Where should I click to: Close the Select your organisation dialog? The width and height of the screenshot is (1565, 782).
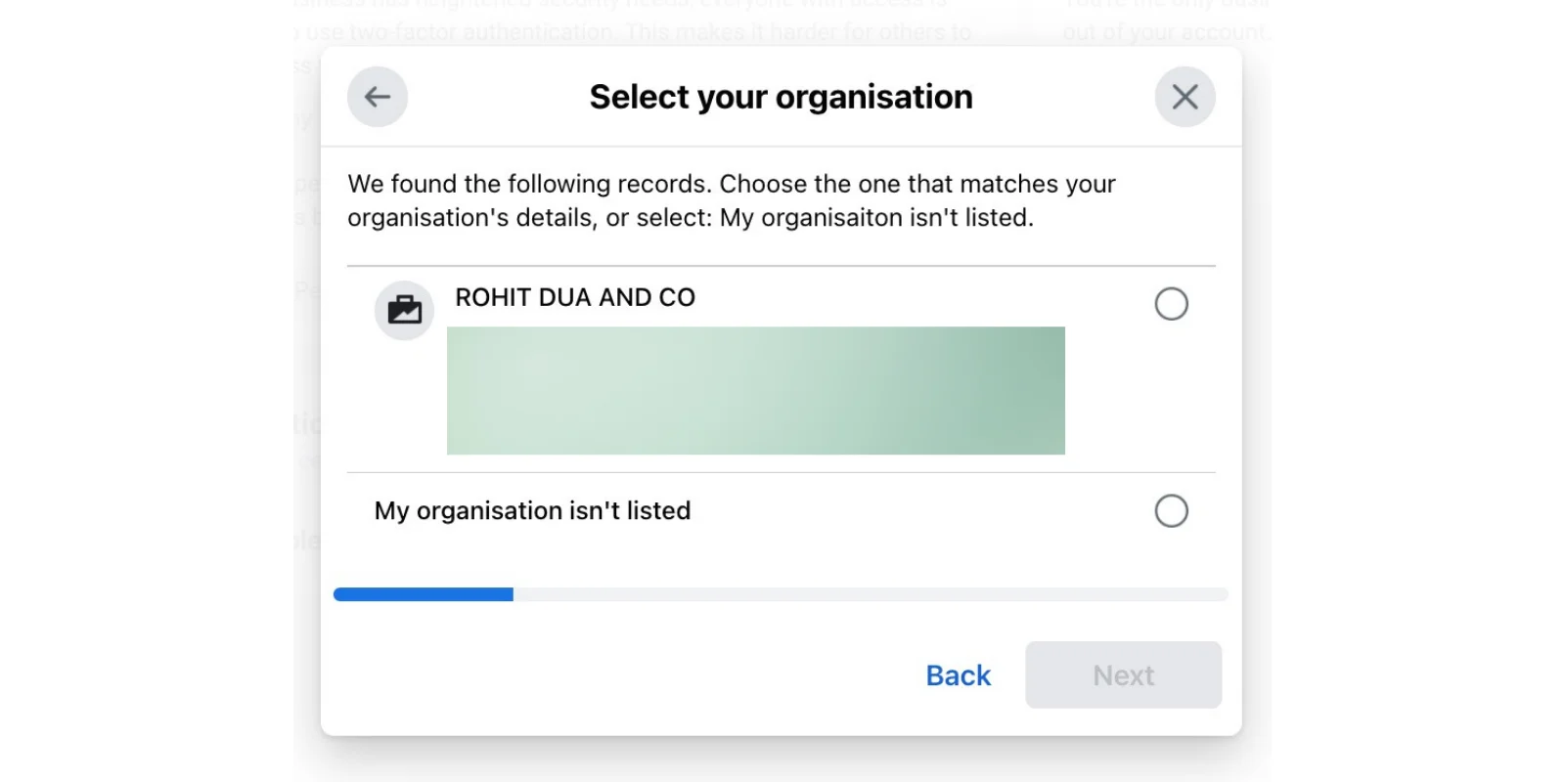coord(1185,97)
